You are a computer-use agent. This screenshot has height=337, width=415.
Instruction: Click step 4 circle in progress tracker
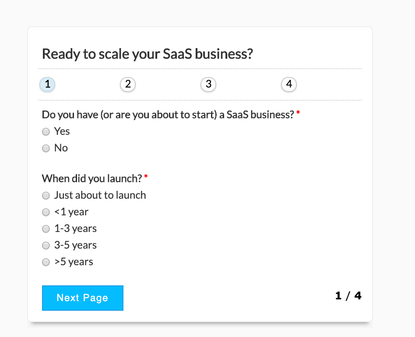[x=289, y=84]
